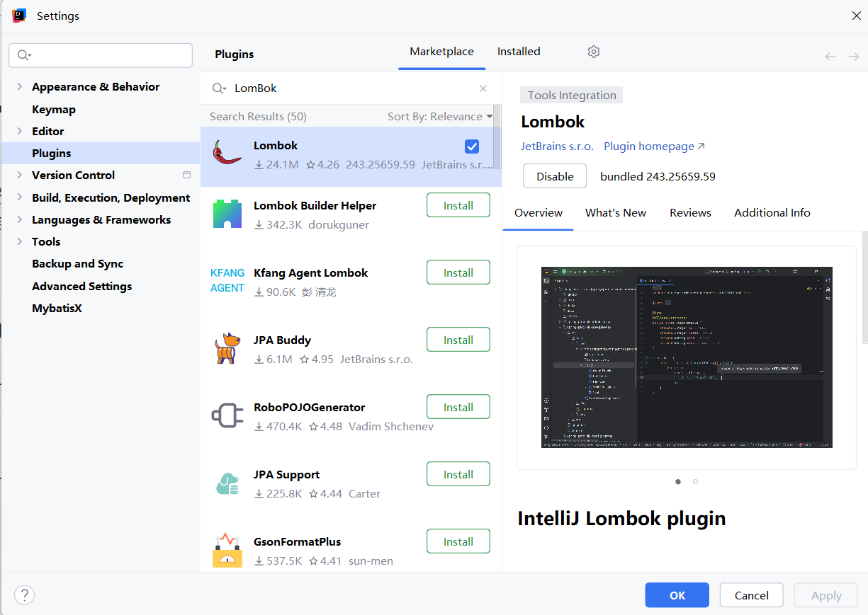Click the JPA Buddy dog icon
Viewport: 868px width, 615px height.
(x=227, y=348)
